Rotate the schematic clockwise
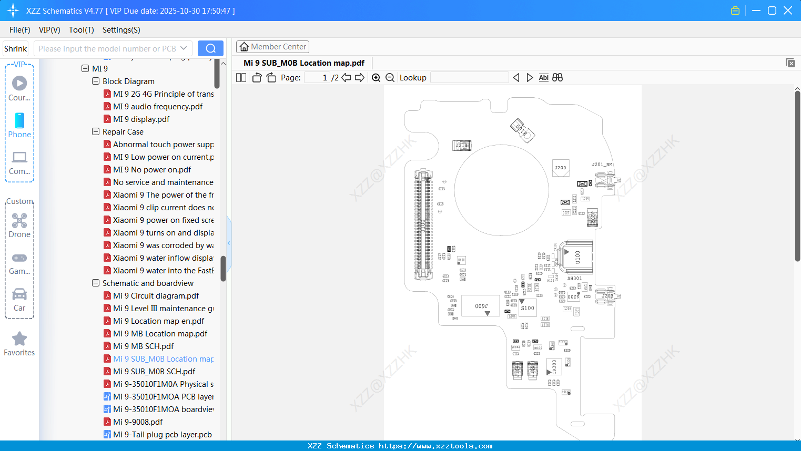 (x=270, y=77)
